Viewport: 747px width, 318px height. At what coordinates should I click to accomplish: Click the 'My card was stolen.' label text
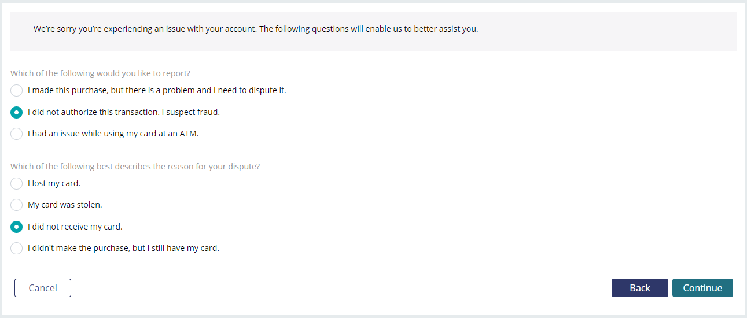pyautogui.click(x=65, y=205)
